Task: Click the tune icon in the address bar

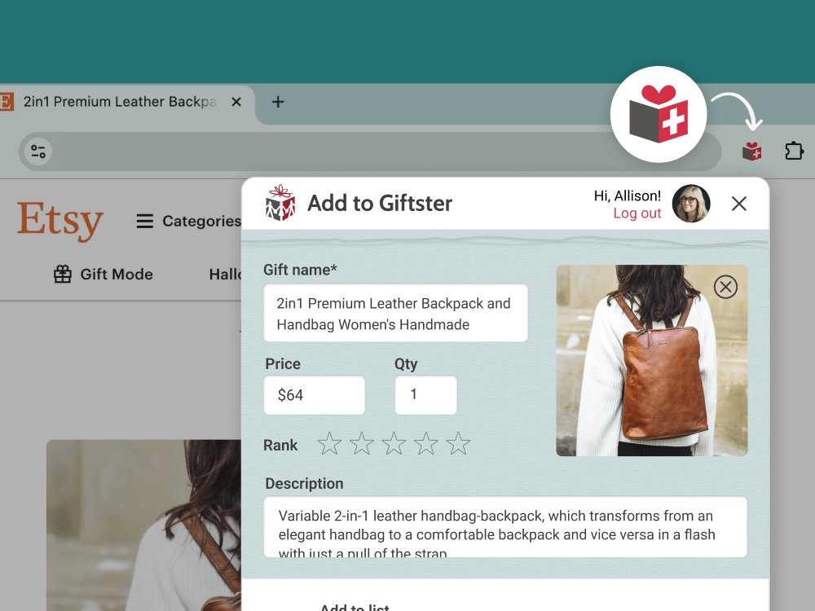Action: point(37,152)
